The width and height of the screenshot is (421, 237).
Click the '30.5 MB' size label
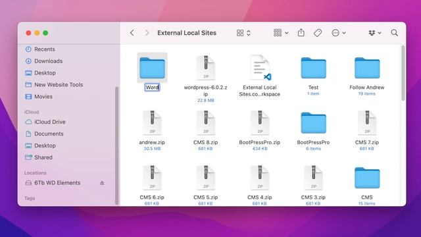[x=152, y=148]
